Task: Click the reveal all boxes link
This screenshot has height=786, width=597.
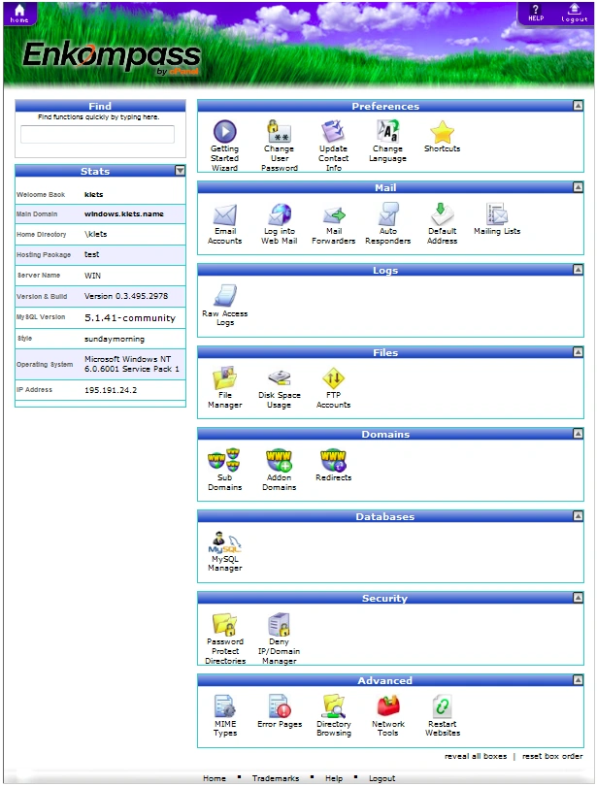Action: click(476, 756)
